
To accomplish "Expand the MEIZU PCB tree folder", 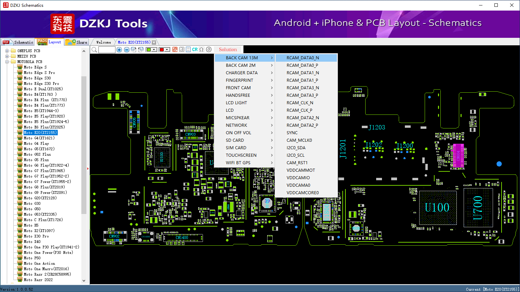I will point(7,56).
